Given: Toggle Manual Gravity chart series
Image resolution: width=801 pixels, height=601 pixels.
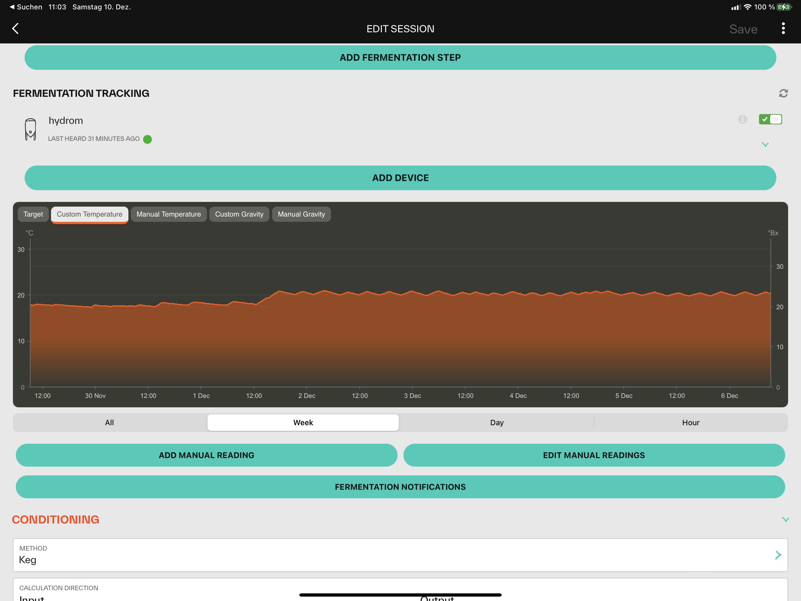Looking at the screenshot, I should pyautogui.click(x=301, y=214).
